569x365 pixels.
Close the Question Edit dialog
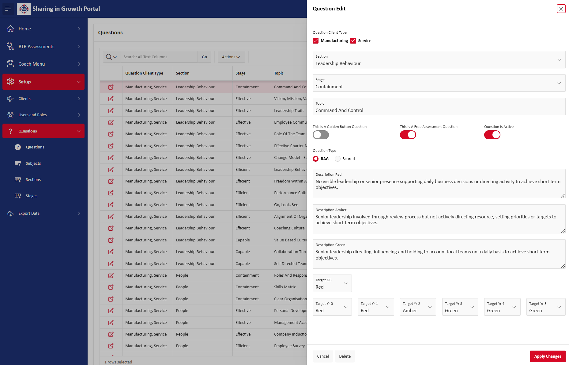click(561, 9)
